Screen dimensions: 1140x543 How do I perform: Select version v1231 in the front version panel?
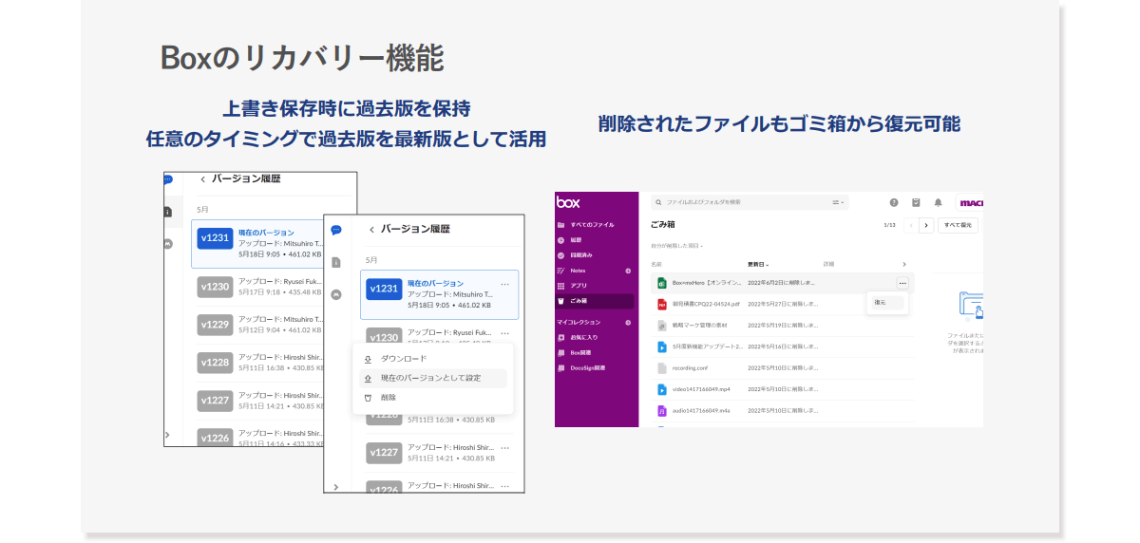click(439, 294)
